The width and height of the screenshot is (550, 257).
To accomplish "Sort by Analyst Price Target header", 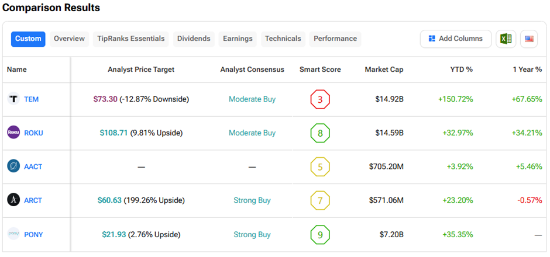I will pos(141,70).
